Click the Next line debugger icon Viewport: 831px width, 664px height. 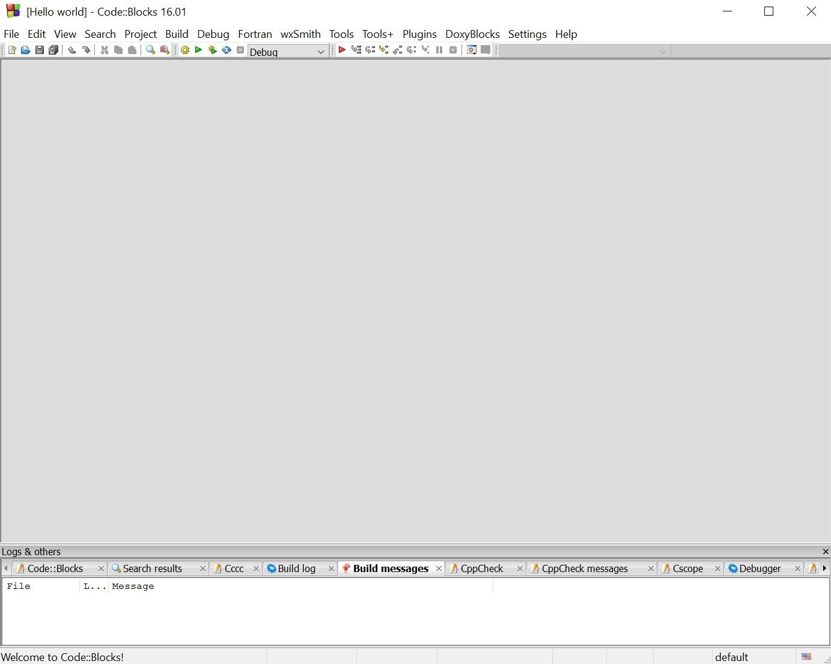(x=370, y=50)
